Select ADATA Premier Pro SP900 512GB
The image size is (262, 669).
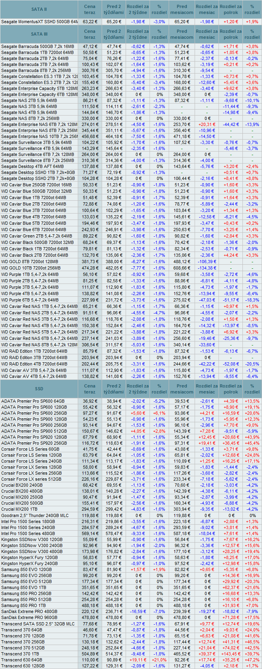[34, 431]
